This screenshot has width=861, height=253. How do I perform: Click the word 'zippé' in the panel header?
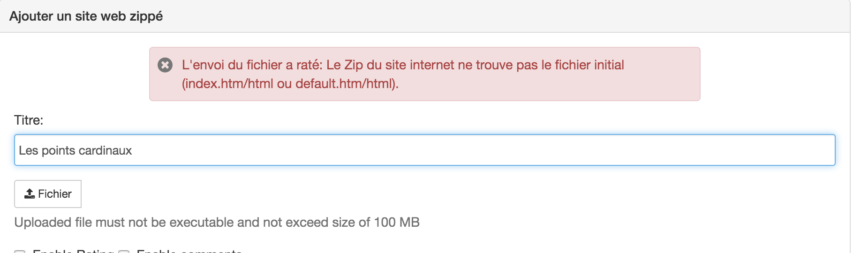click(146, 16)
